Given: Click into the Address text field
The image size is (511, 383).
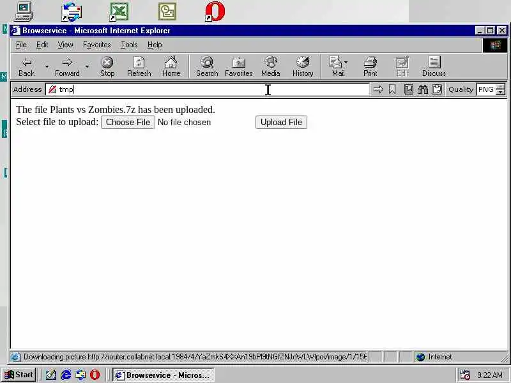Looking at the screenshot, I should coord(207,89).
